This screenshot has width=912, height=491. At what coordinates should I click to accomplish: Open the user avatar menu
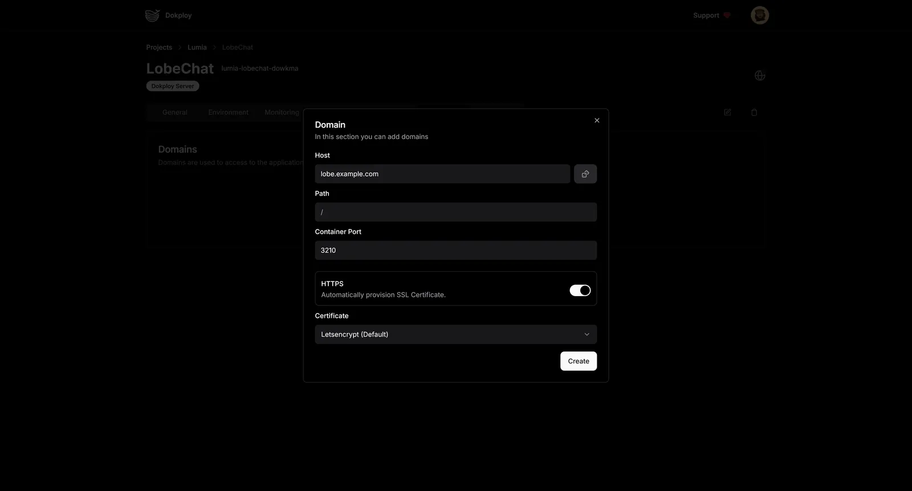[759, 15]
